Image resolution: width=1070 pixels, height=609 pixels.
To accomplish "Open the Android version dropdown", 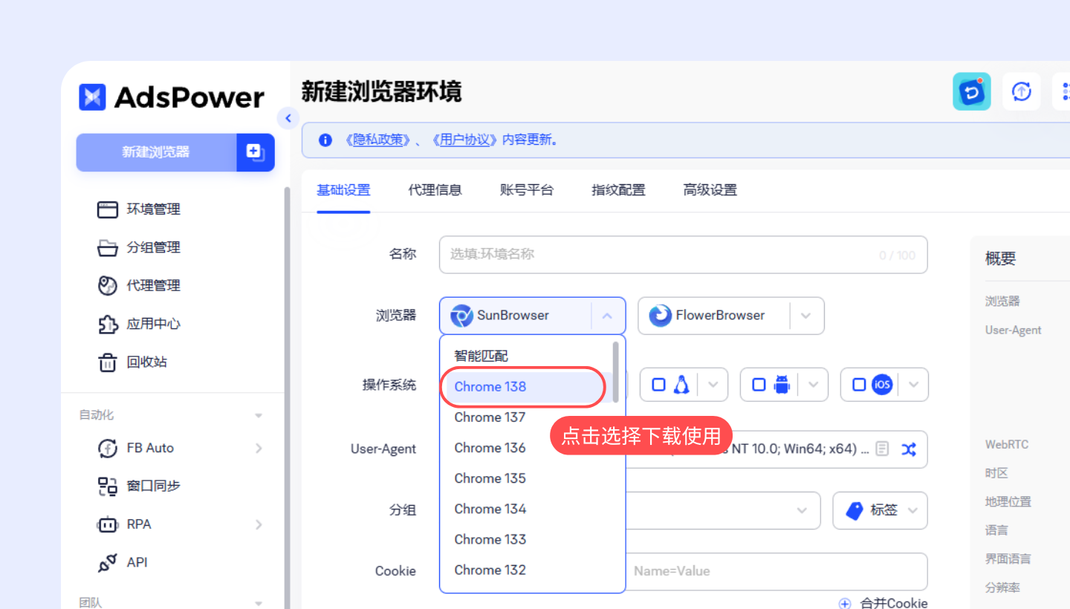I will pyautogui.click(x=814, y=385).
